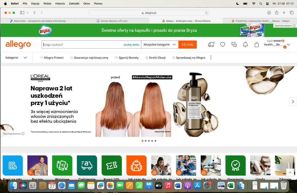
Task: Open the Historia menu
Action: pyautogui.click(x=60, y=4)
